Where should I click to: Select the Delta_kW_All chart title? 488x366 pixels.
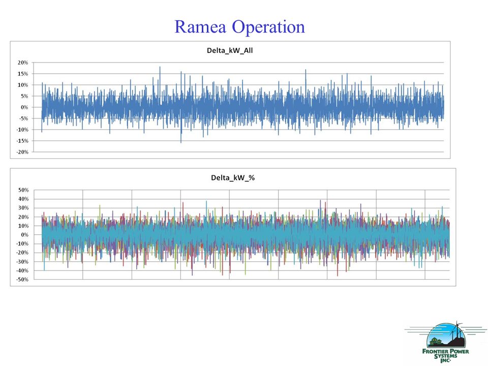tap(230, 50)
